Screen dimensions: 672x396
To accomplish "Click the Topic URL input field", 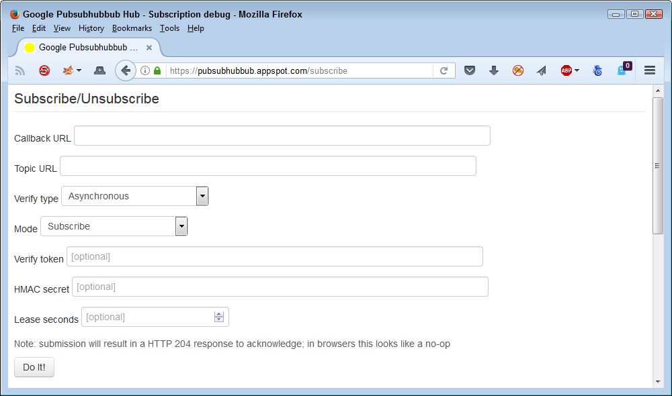I will tap(268, 166).
